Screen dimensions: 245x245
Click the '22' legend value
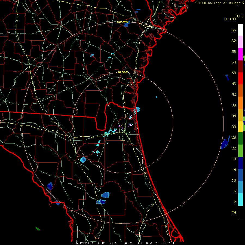(234, 148)
